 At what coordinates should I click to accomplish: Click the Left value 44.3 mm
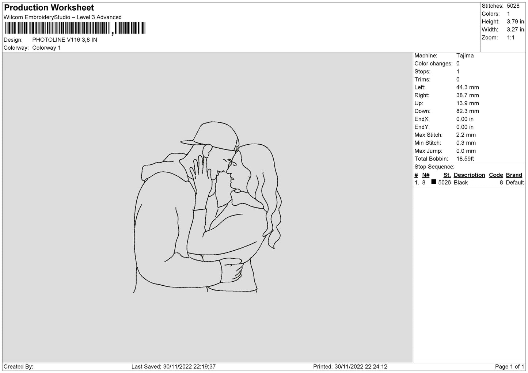click(467, 87)
